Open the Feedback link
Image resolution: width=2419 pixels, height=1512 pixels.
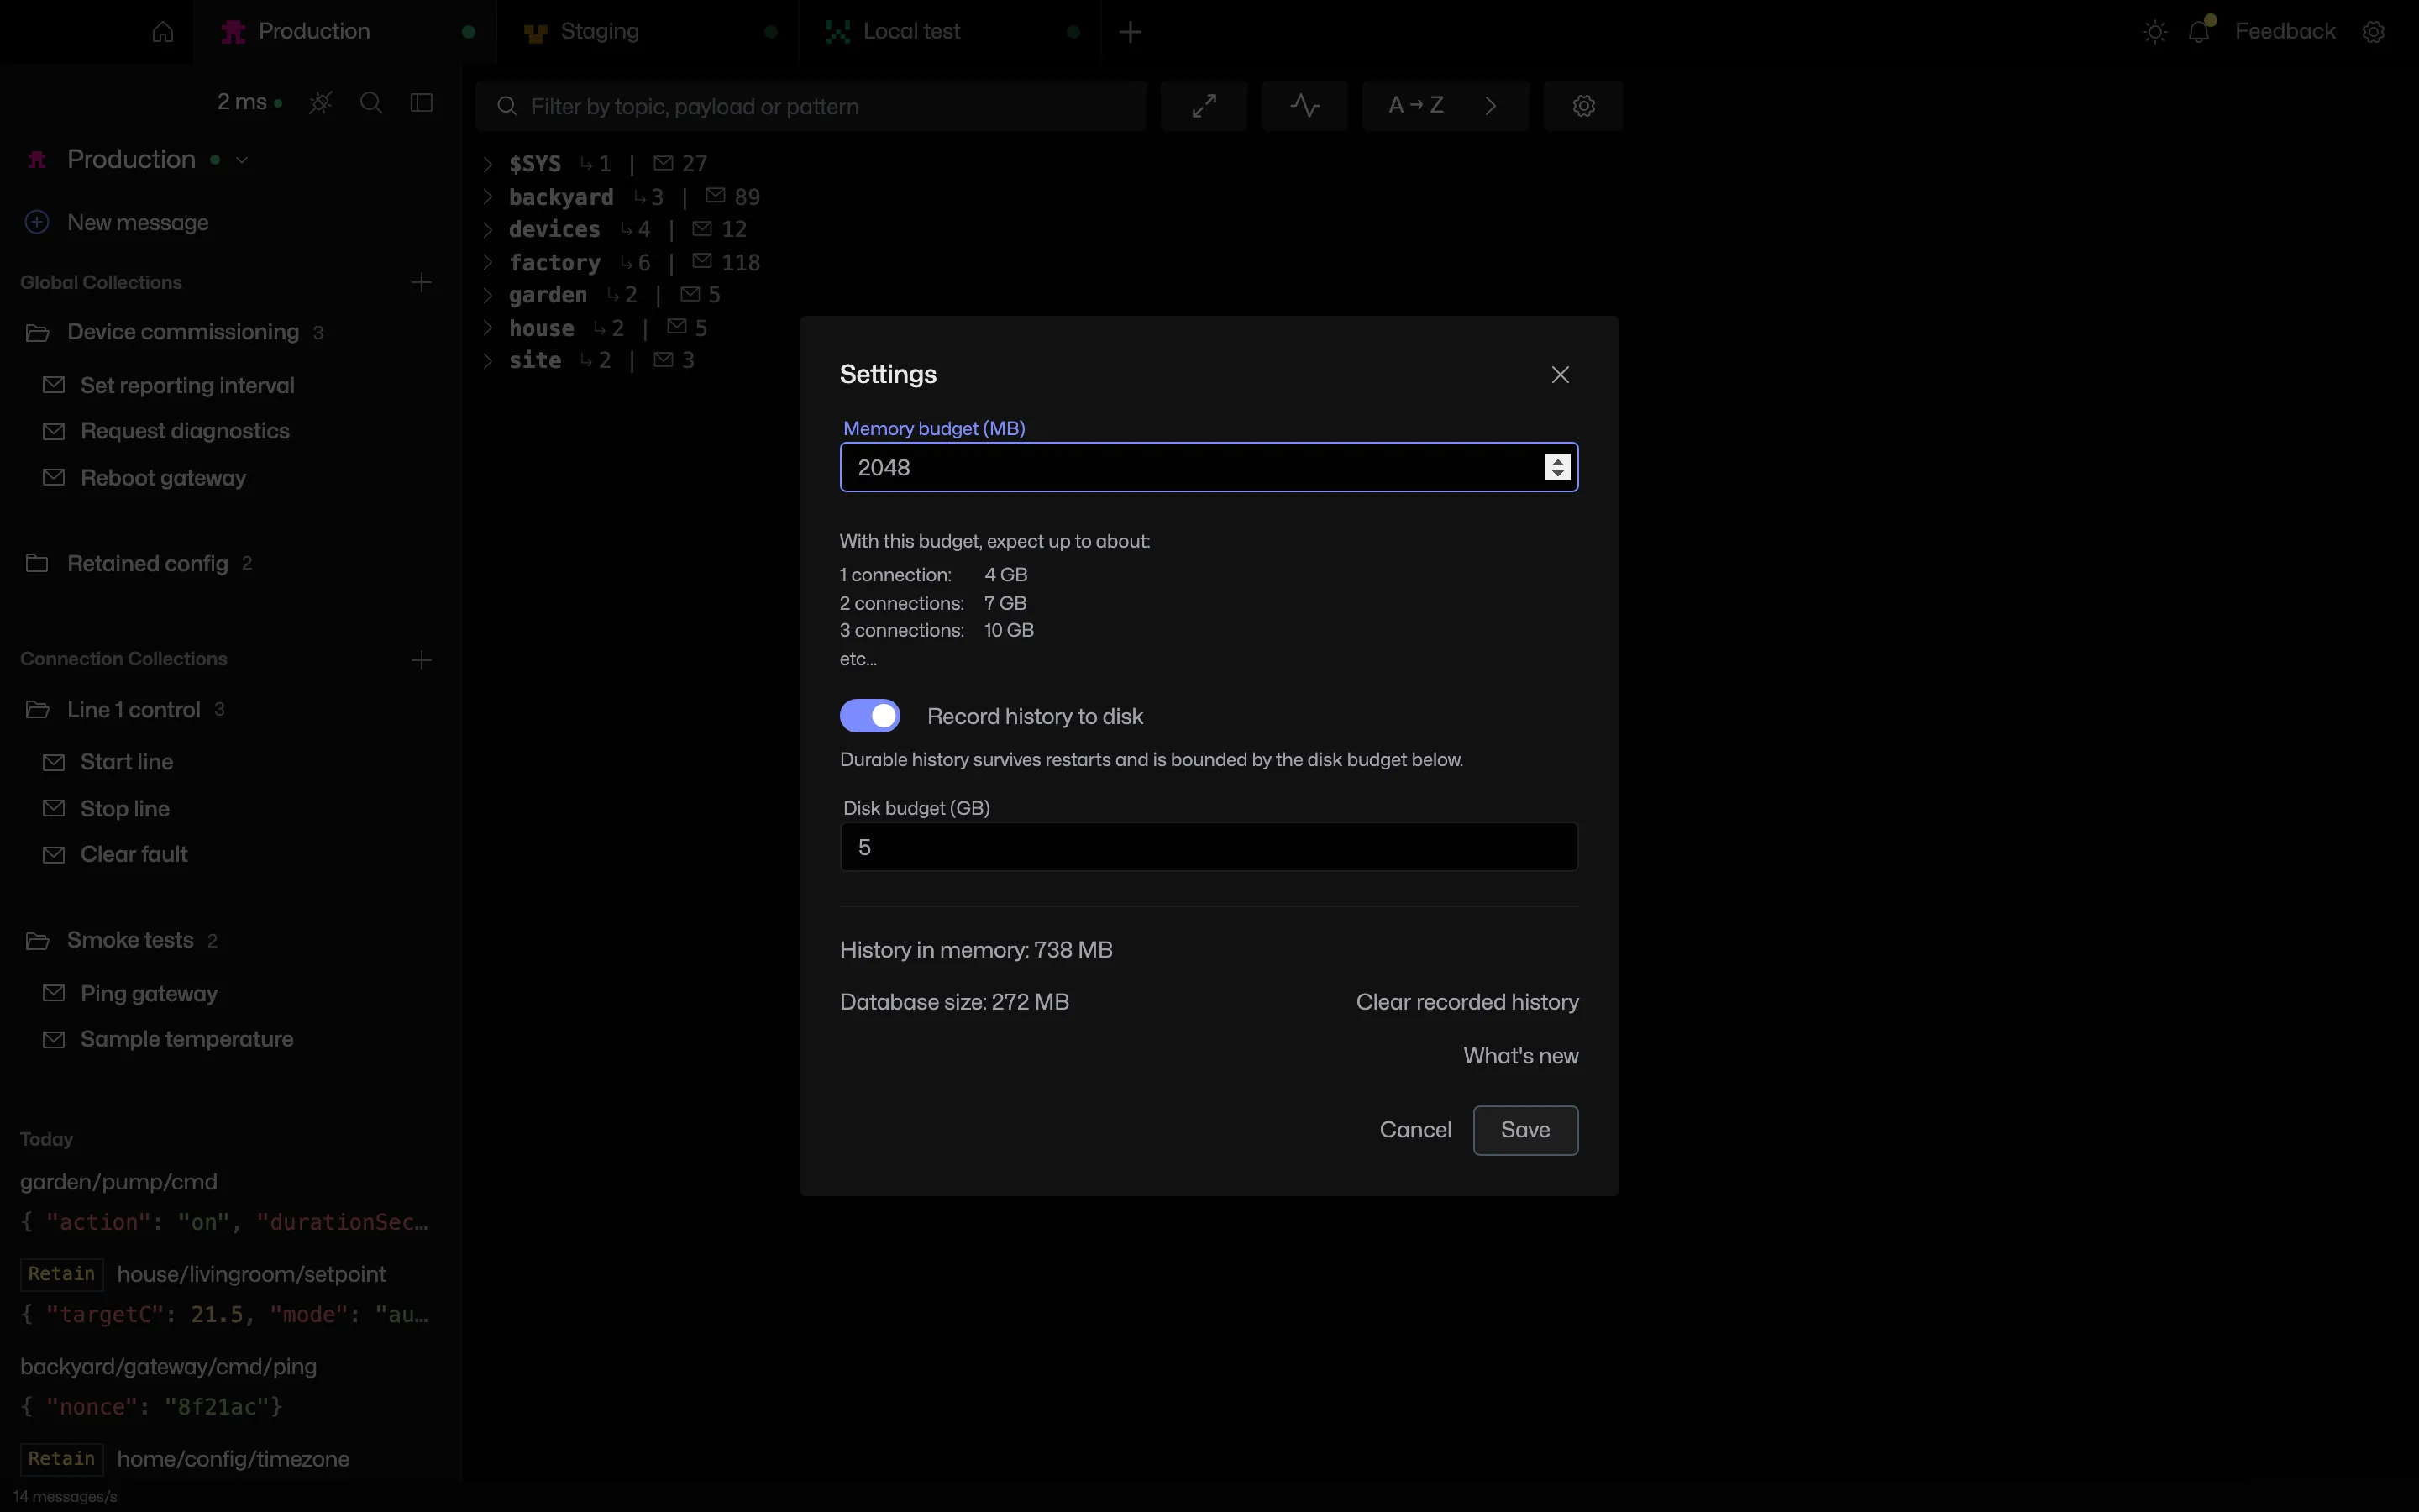[2285, 32]
